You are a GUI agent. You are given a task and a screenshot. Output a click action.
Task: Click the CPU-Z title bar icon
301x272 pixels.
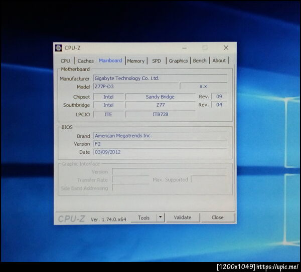tap(59, 48)
